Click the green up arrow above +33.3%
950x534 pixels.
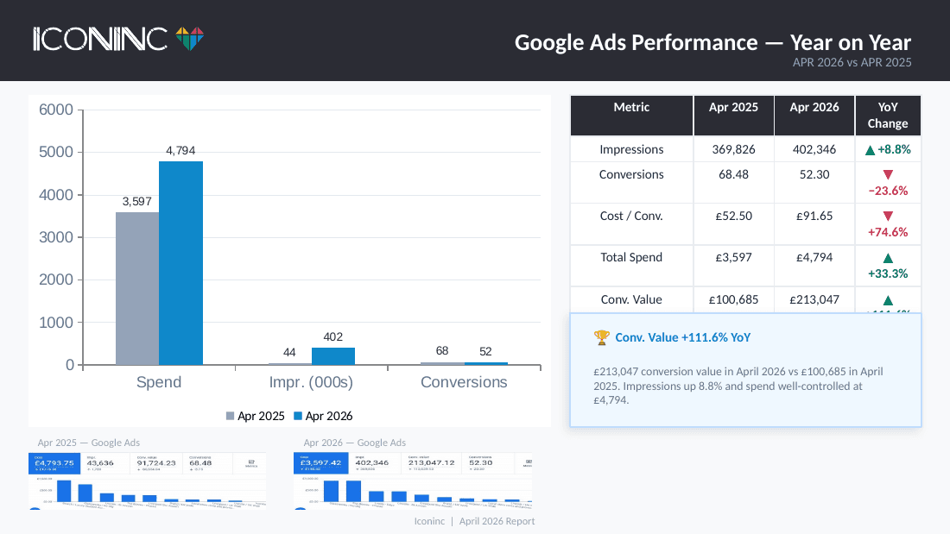888,258
